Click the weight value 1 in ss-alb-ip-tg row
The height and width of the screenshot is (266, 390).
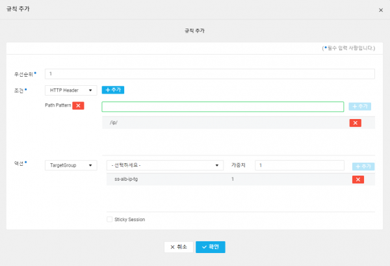click(x=233, y=179)
